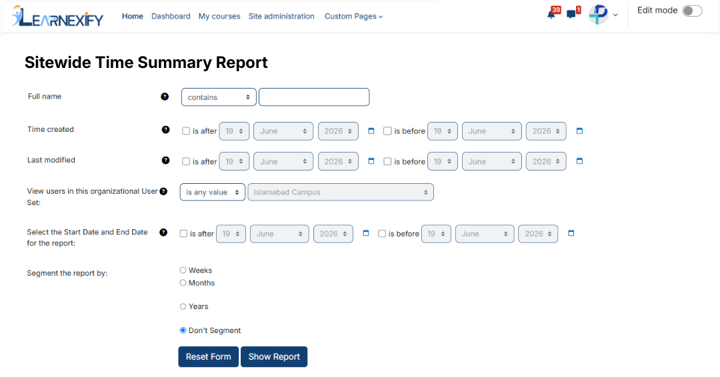Enable report End Date is before checkbox

pos(382,234)
